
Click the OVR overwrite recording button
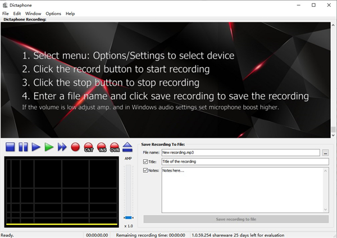115,147
